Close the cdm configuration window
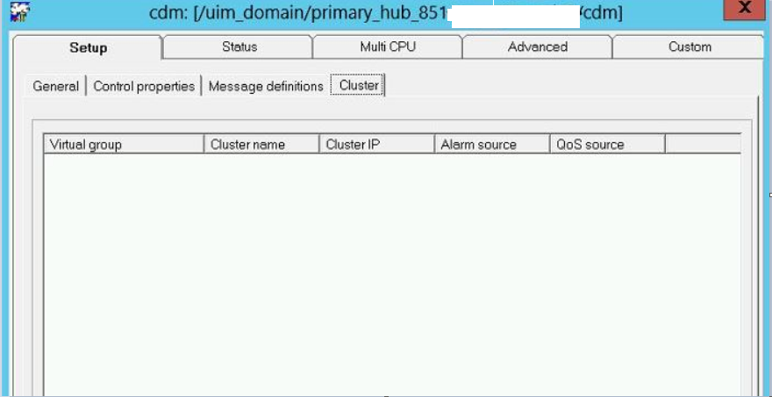772x397 pixels. (745, 9)
